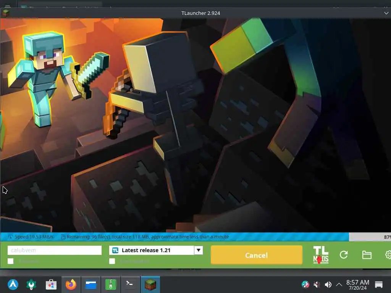Toggle the checkbox below the username field
Screen dimensions: 391x293
(10, 261)
